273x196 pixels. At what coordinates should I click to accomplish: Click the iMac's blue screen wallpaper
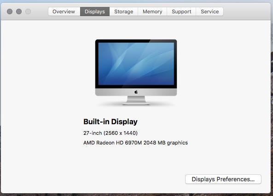click(136, 63)
